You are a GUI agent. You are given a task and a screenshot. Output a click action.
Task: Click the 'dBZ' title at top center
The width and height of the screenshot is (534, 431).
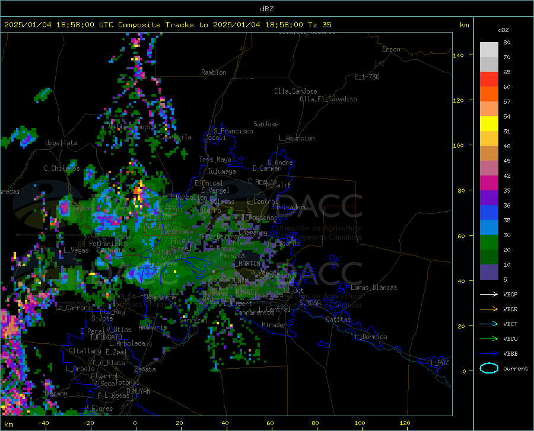(x=266, y=9)
